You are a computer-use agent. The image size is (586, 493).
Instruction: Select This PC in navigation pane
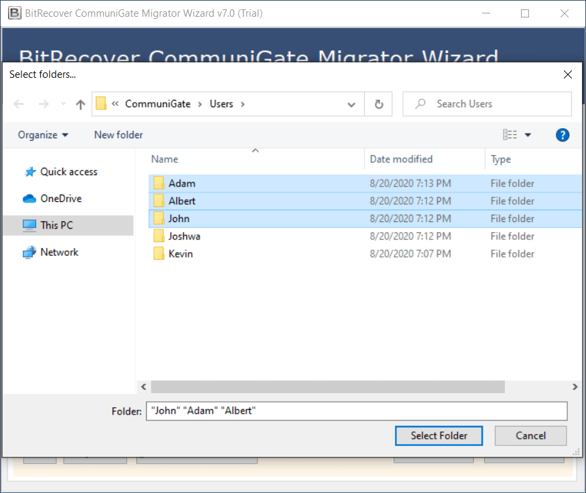pyautogui.click(x=68, y=225)
